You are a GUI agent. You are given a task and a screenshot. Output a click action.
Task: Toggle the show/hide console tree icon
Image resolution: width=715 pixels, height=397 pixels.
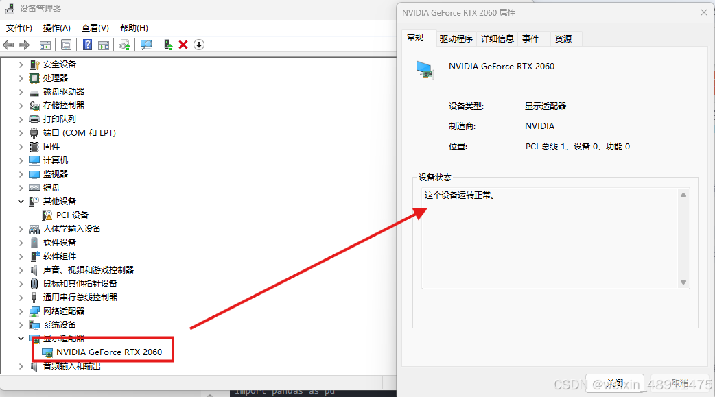pos(45,45)
